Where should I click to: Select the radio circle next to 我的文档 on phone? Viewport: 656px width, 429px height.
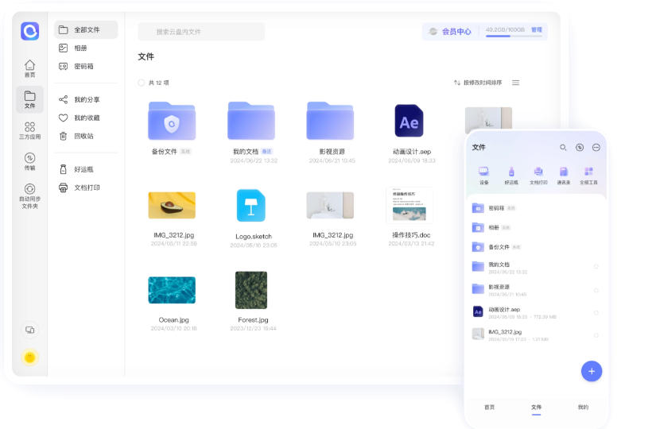click(x=596, y=267)
